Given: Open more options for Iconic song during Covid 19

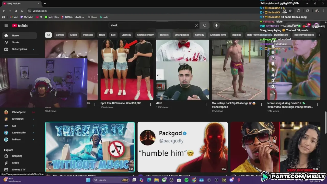Looking at the screenshot, I should (x=317, y=104).
